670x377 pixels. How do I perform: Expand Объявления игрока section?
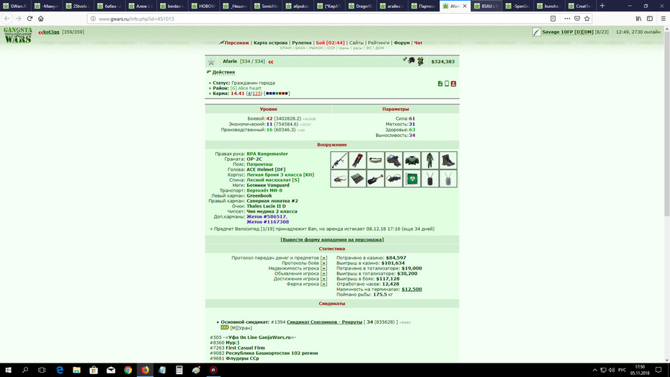click(x=323, y=274)
